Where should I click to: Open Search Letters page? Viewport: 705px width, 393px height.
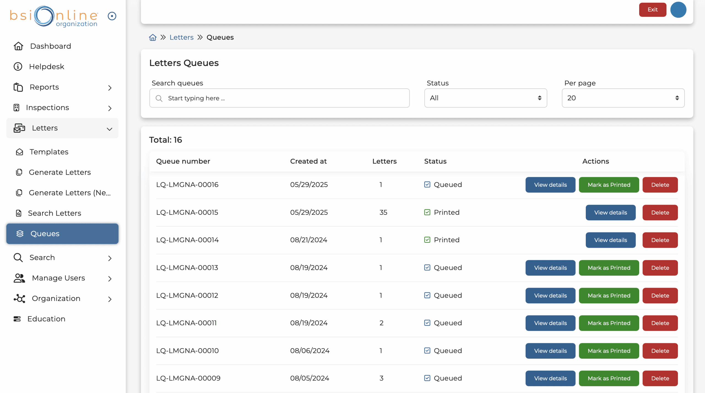[63, 213]
